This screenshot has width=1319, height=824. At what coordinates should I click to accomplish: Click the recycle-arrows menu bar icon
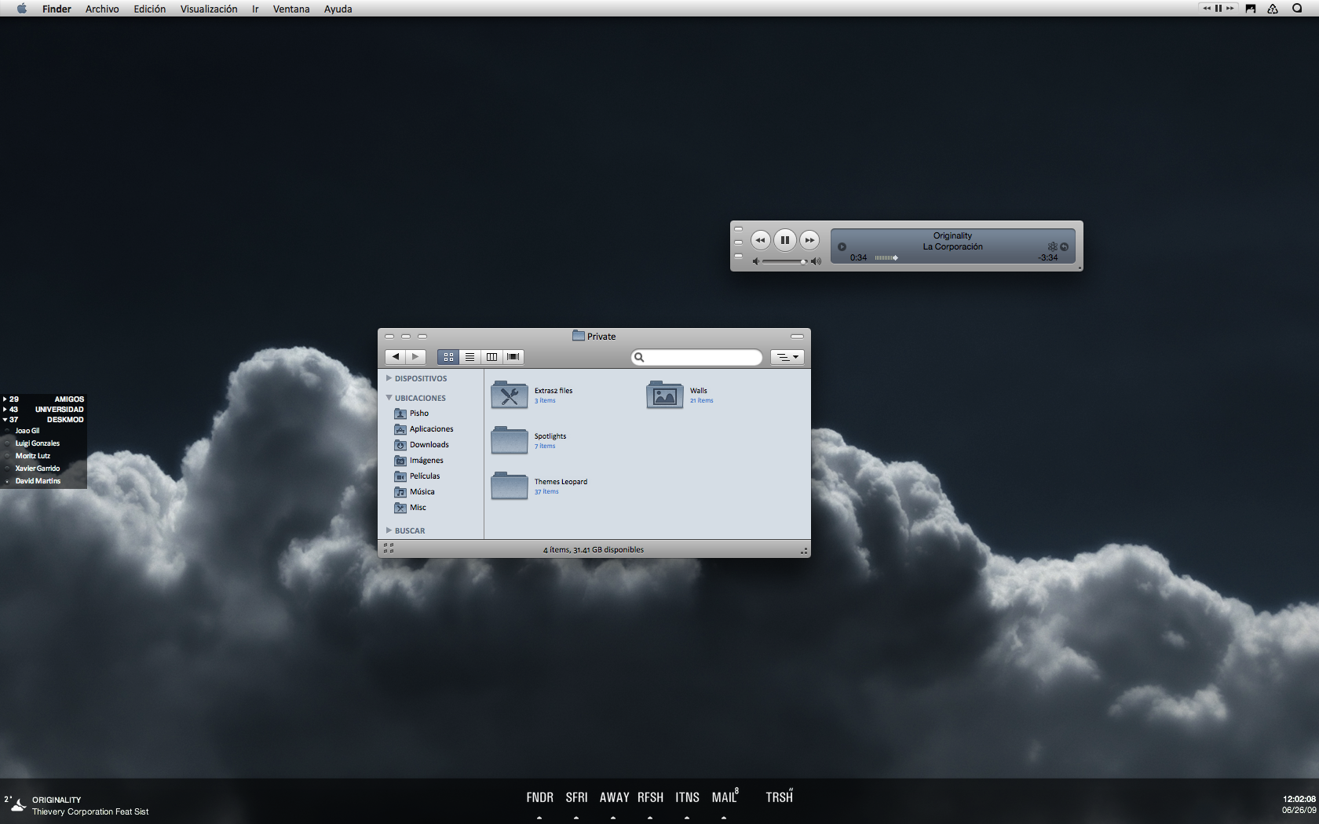pos(1273,9)
